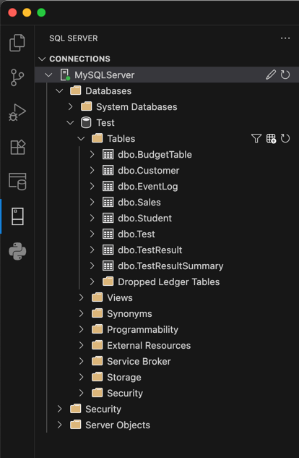
Task: Click the dbo.Sales table icon
Action: pos(108,202)
